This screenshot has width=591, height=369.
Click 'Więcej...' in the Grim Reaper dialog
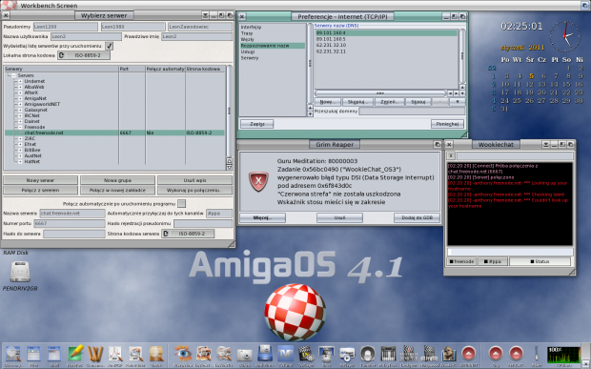point(263,217)
